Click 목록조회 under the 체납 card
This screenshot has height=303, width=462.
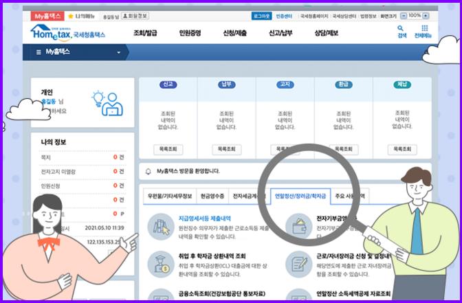click(402, 149)
